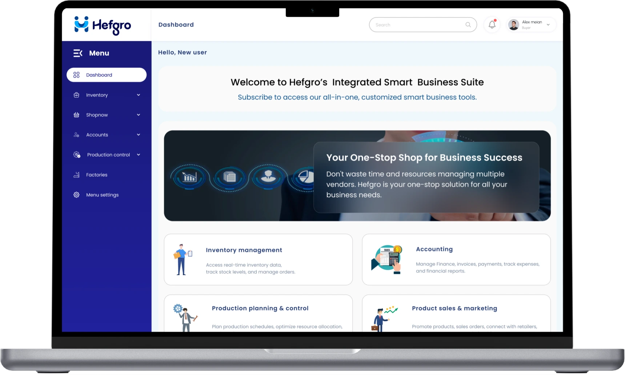Click the user avatar photo
This screenshot has width=625, height=376.
[513, 25]
